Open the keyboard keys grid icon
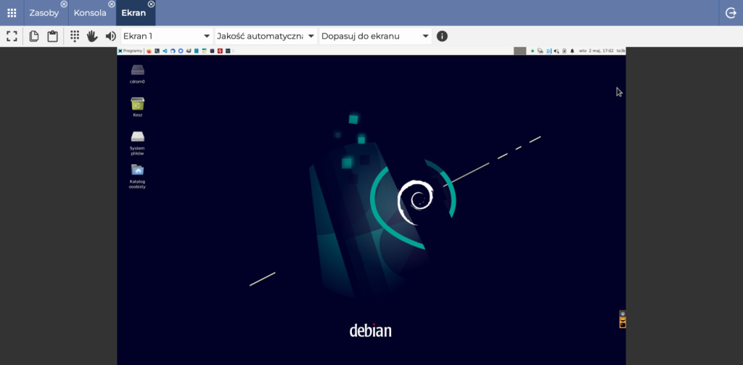 click(x=75, y=36)
